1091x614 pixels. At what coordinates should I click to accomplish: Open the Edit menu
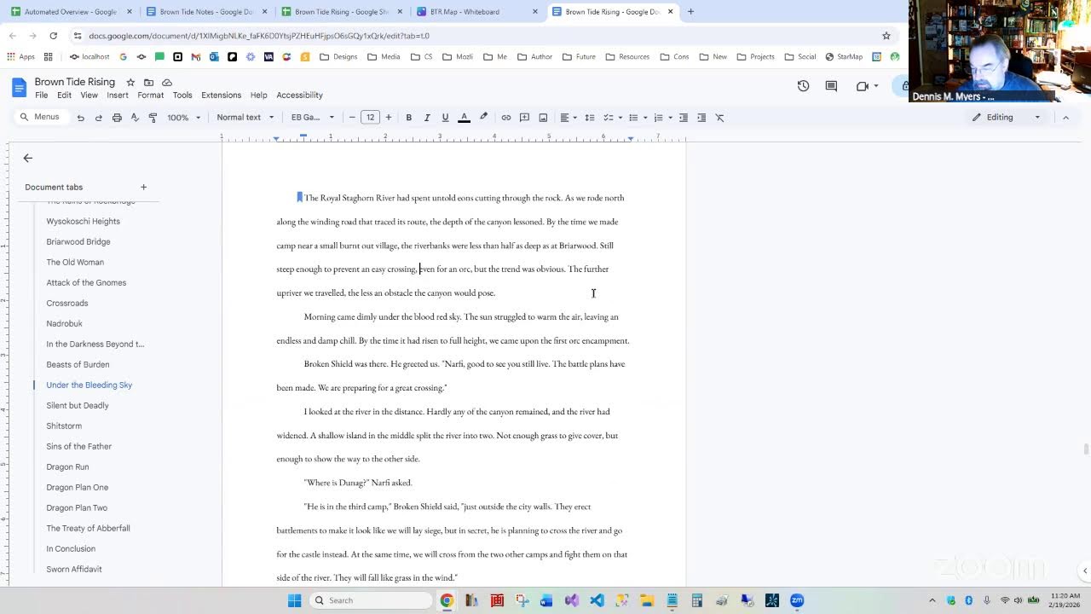click(x=64, y=96)
